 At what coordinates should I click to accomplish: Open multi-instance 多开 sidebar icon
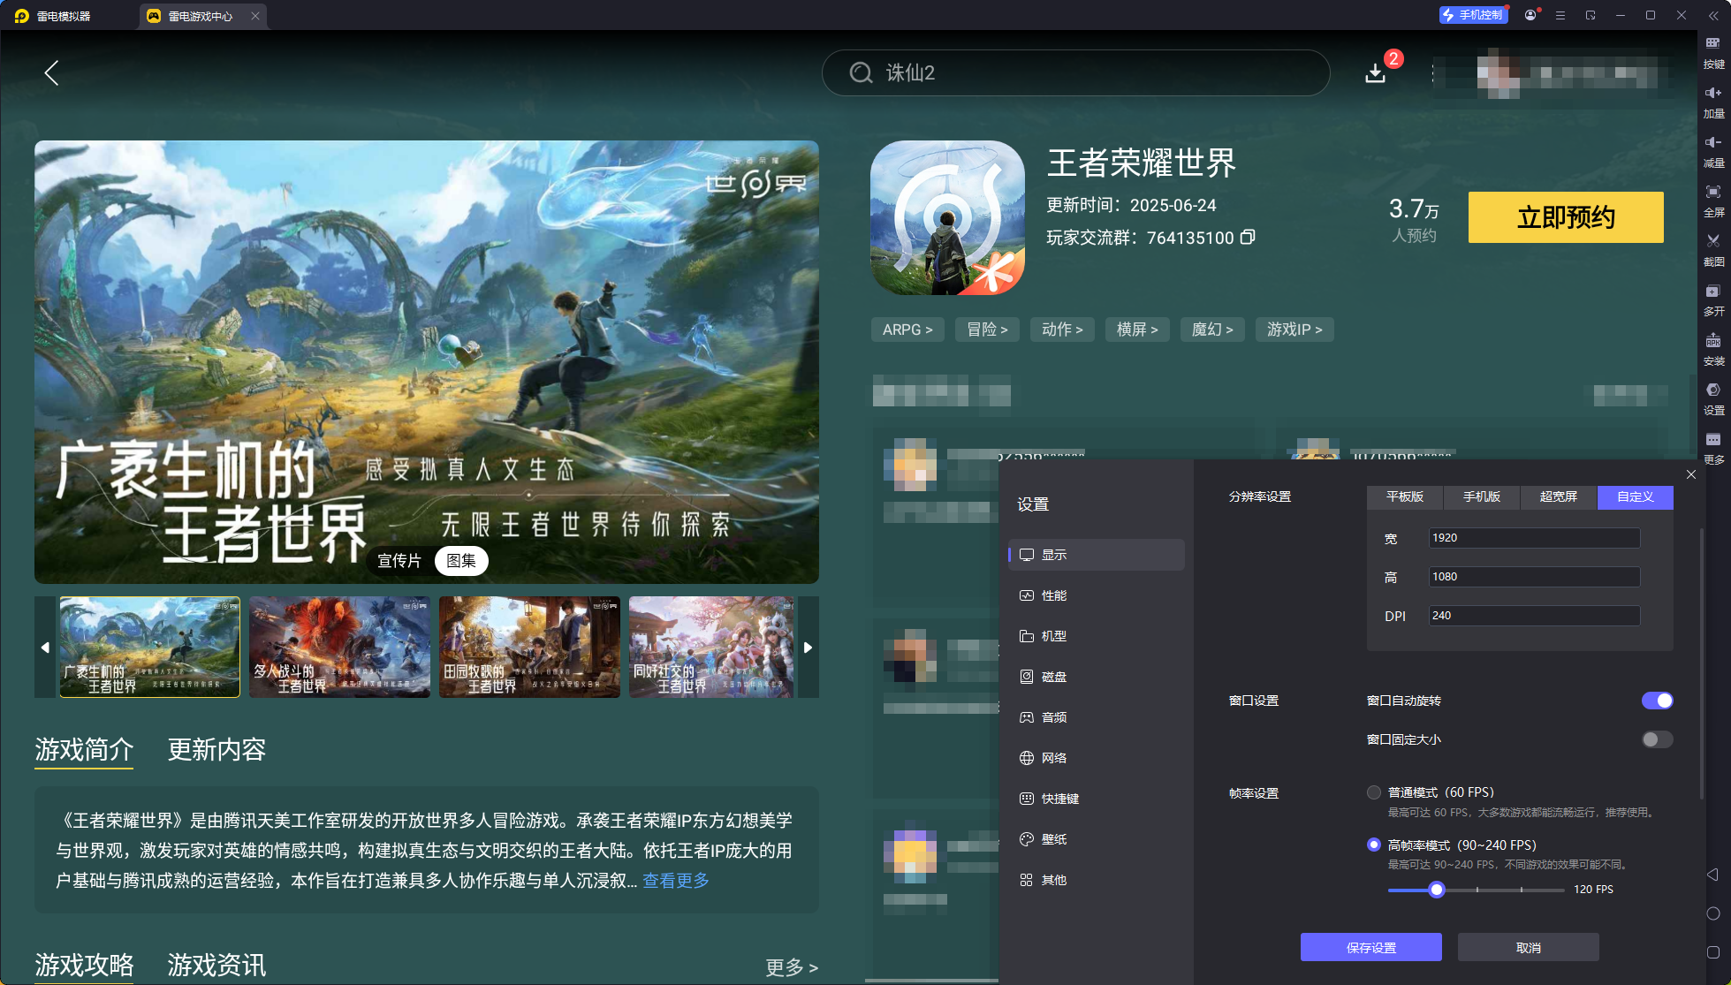coord(1713,299)
